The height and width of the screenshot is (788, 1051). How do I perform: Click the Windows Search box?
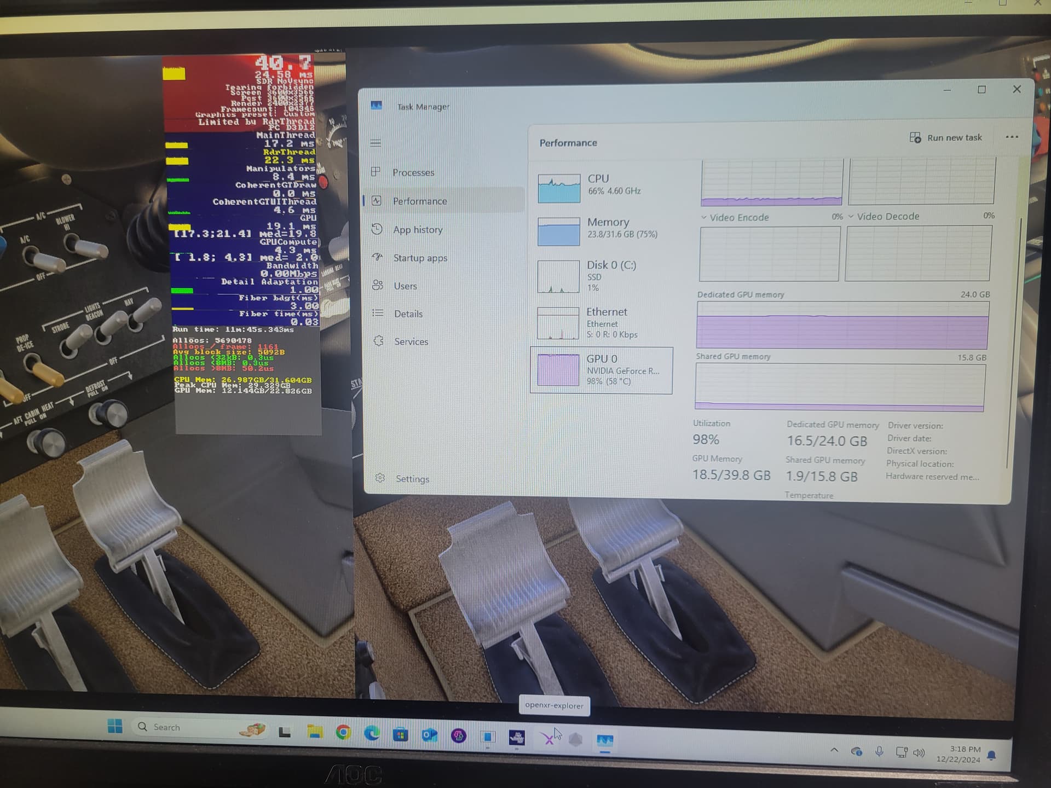pyautogui.click(x=186, y=727)
